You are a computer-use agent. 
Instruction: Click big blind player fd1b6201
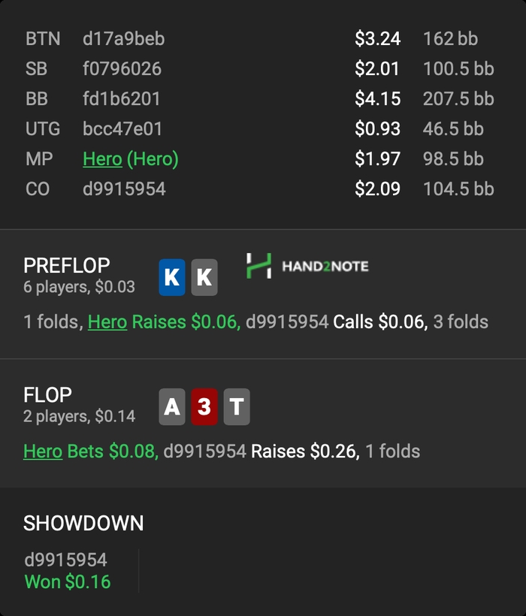coord(121,99)
